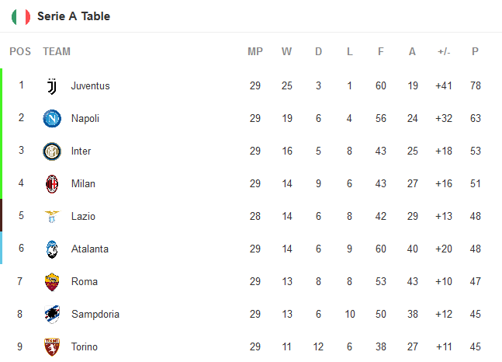502x362 pixels.
Task: Click the Serie A Table heading
Action: (x=74, y=16)
